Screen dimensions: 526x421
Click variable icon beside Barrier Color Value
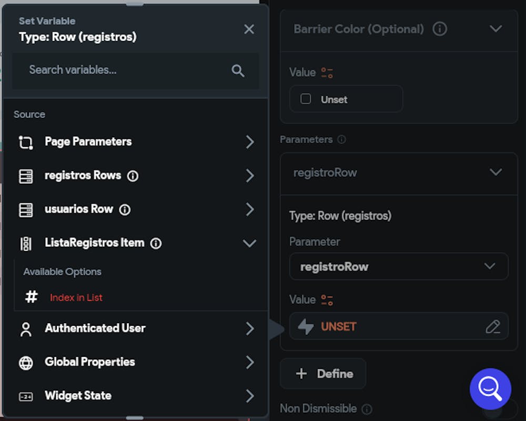(327, 73)
